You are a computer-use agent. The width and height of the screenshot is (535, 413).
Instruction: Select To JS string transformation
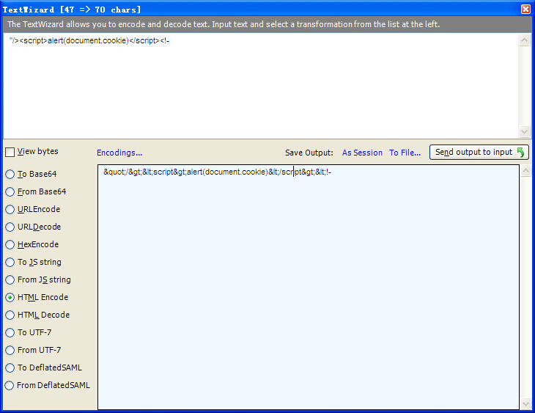pyautogui.click(x=10, y=263)
